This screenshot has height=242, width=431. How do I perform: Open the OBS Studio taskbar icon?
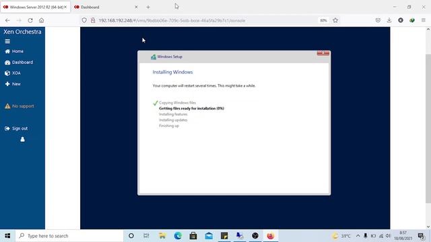point(255,236)
